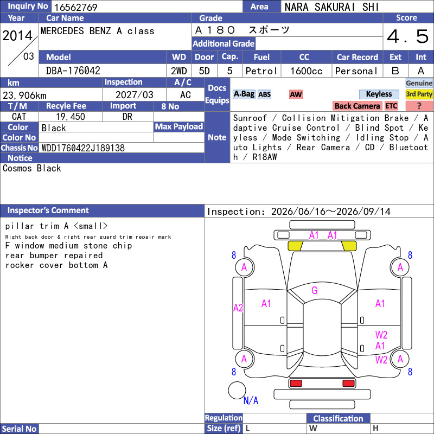Image resolution: width=434 pixels, height=434 pixels.
Task: Click the red question mark badge
Action: coord(419,106)
